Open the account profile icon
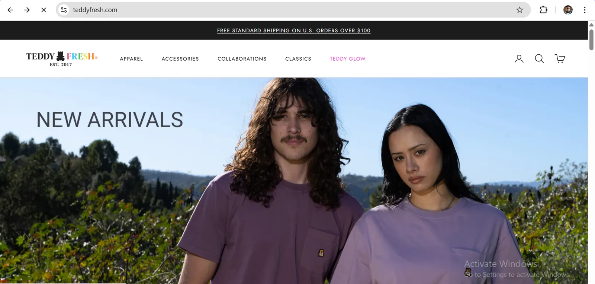Viewport: 595px width, 284px height. tap(519, 59)
